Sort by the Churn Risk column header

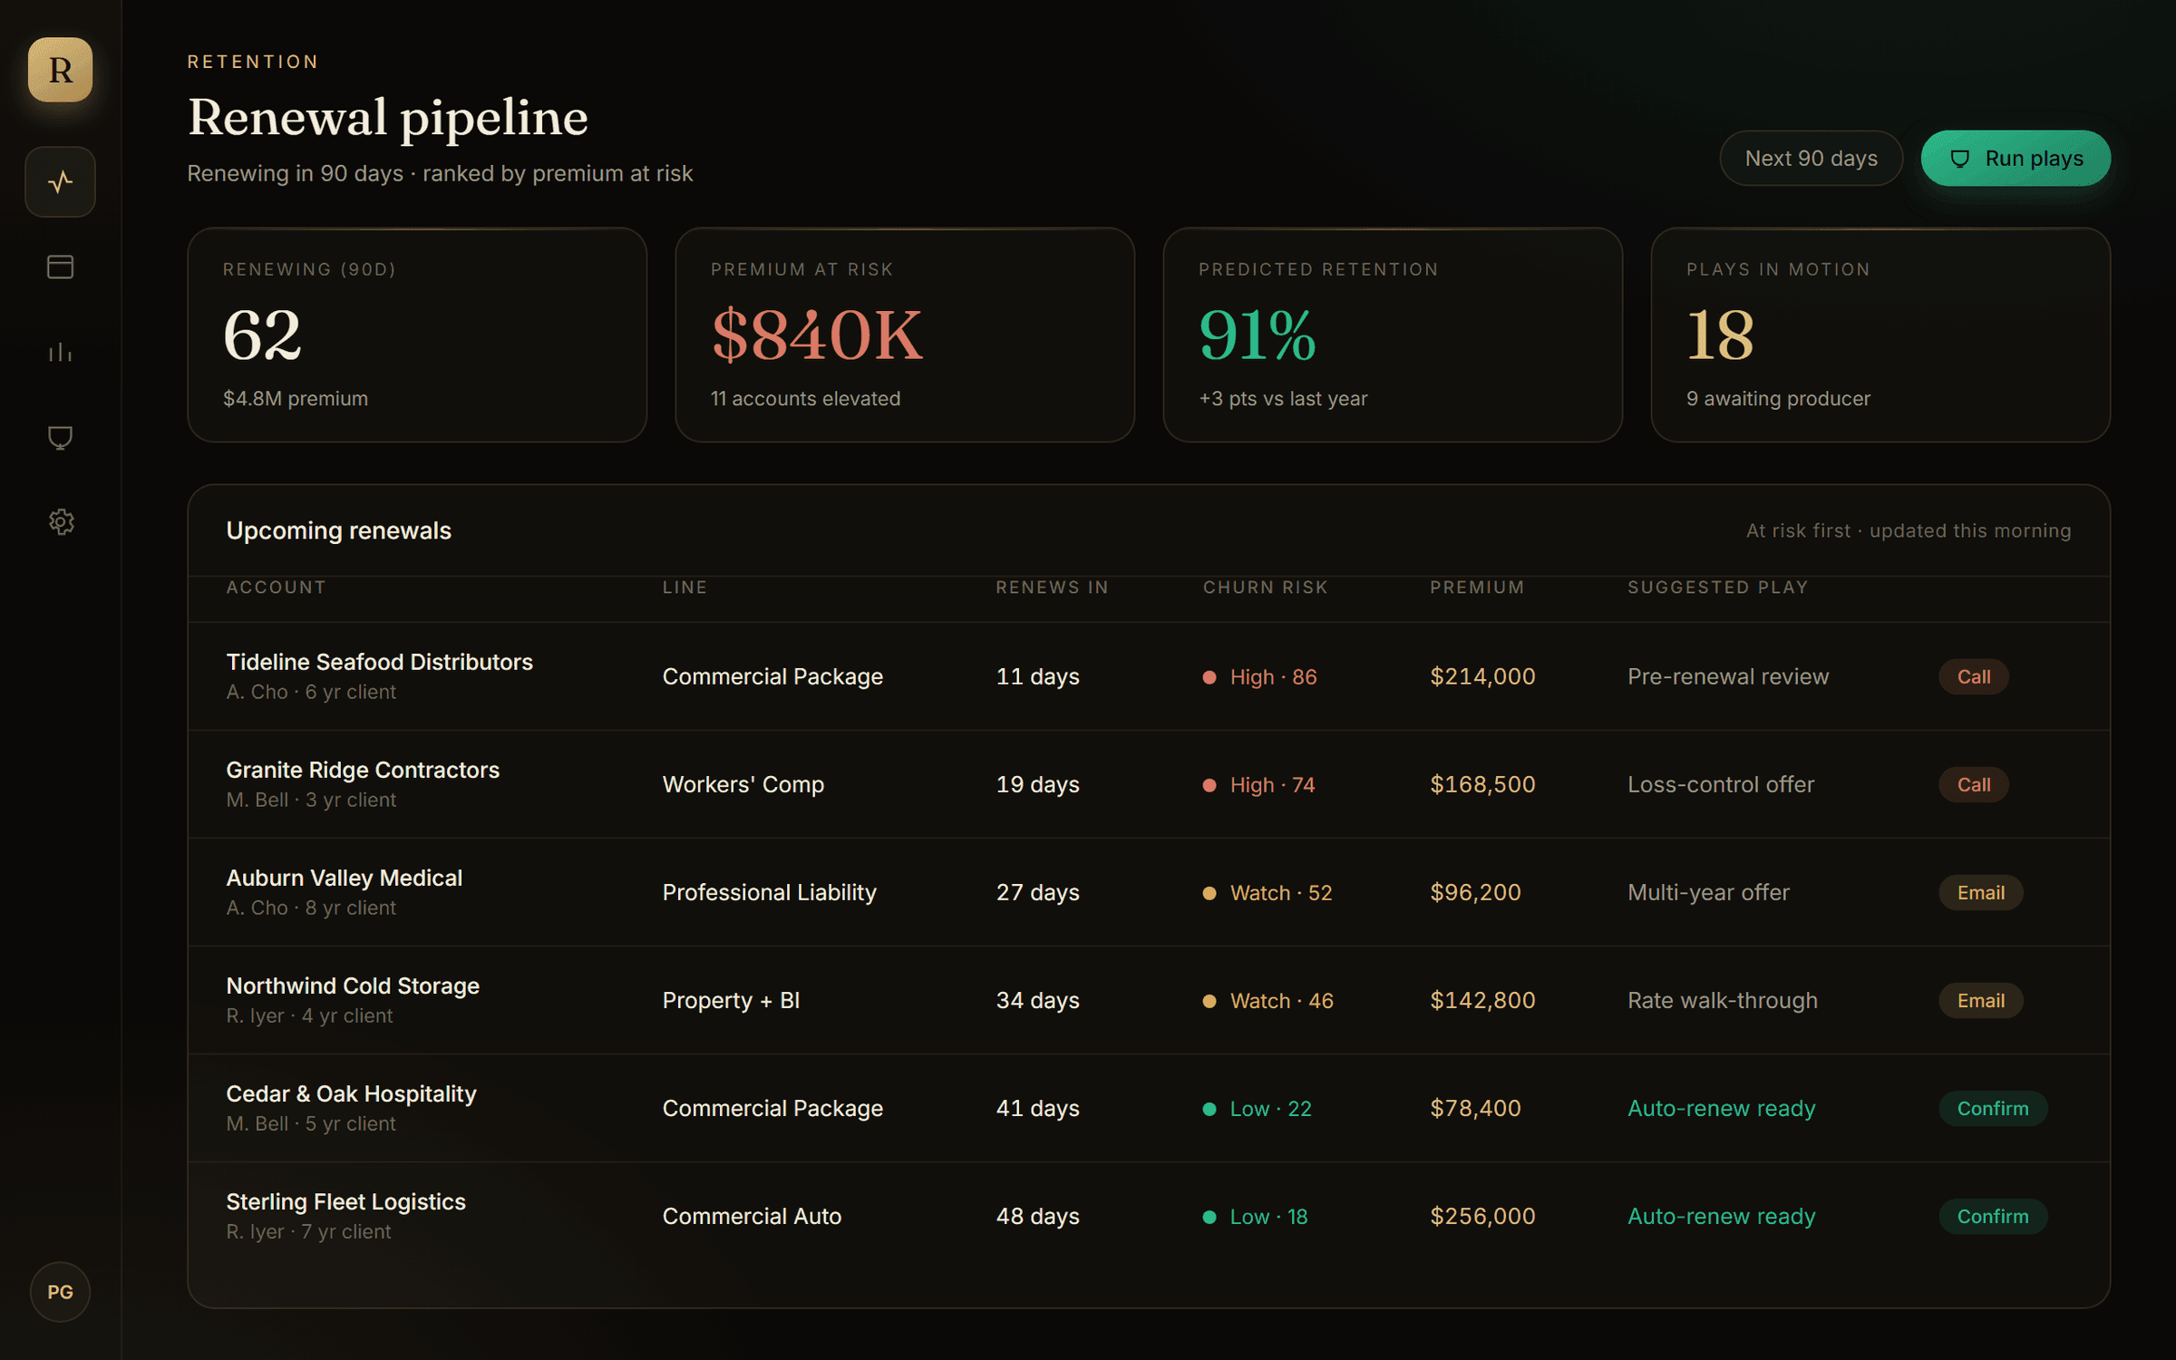pos(1265,588)
